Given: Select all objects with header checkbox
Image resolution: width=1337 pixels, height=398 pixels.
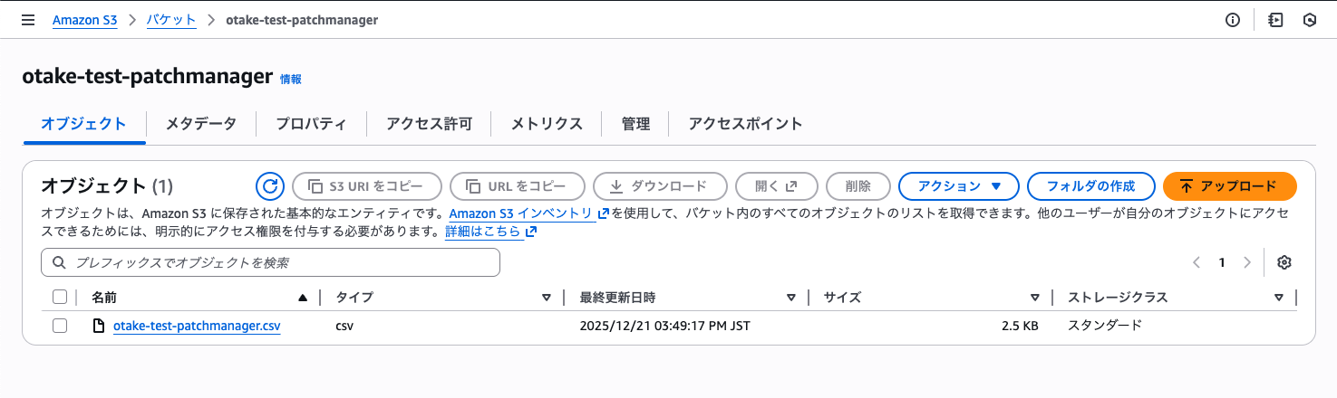Looking at the screenshot, I should coord(60,297).
